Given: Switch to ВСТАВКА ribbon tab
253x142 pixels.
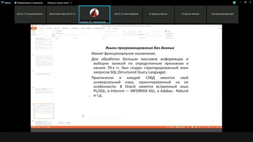Looking at the screenshot, I should click(49, 28).
